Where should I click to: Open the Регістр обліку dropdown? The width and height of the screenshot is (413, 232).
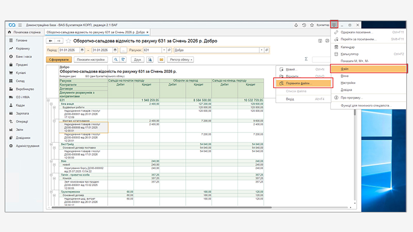click(179, 60)
